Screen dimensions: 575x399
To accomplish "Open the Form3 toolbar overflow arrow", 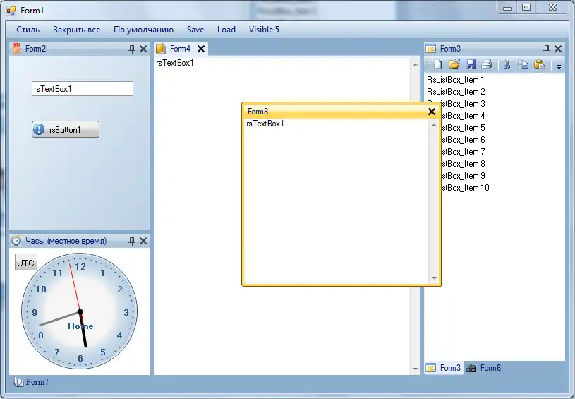I will tap(559, 66).
